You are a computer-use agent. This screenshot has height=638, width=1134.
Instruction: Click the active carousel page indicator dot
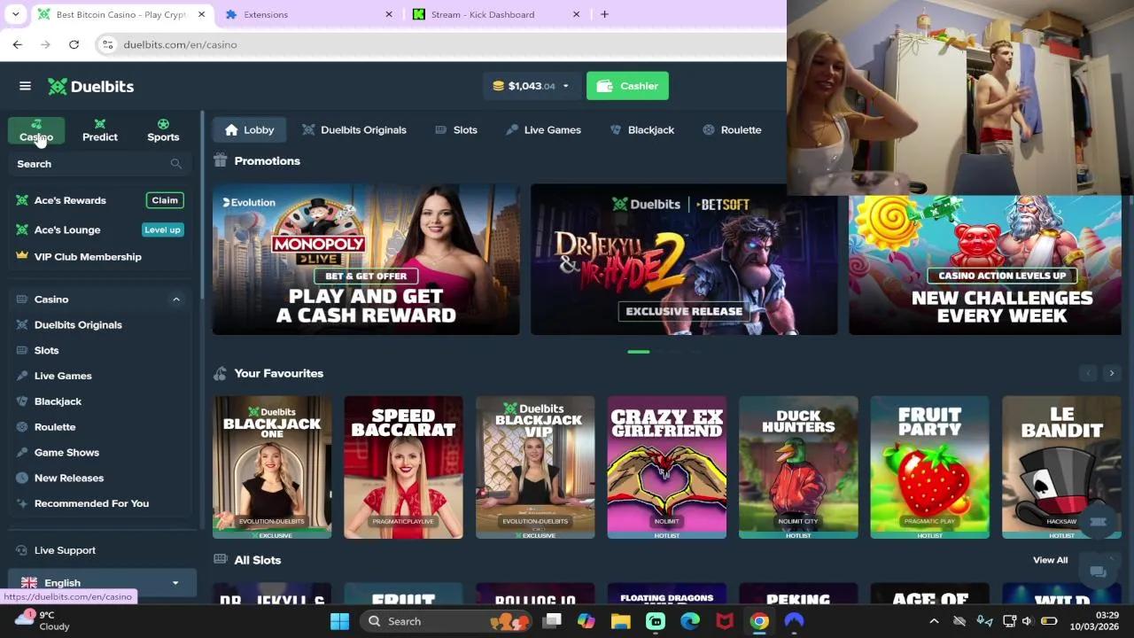point(639,352)
